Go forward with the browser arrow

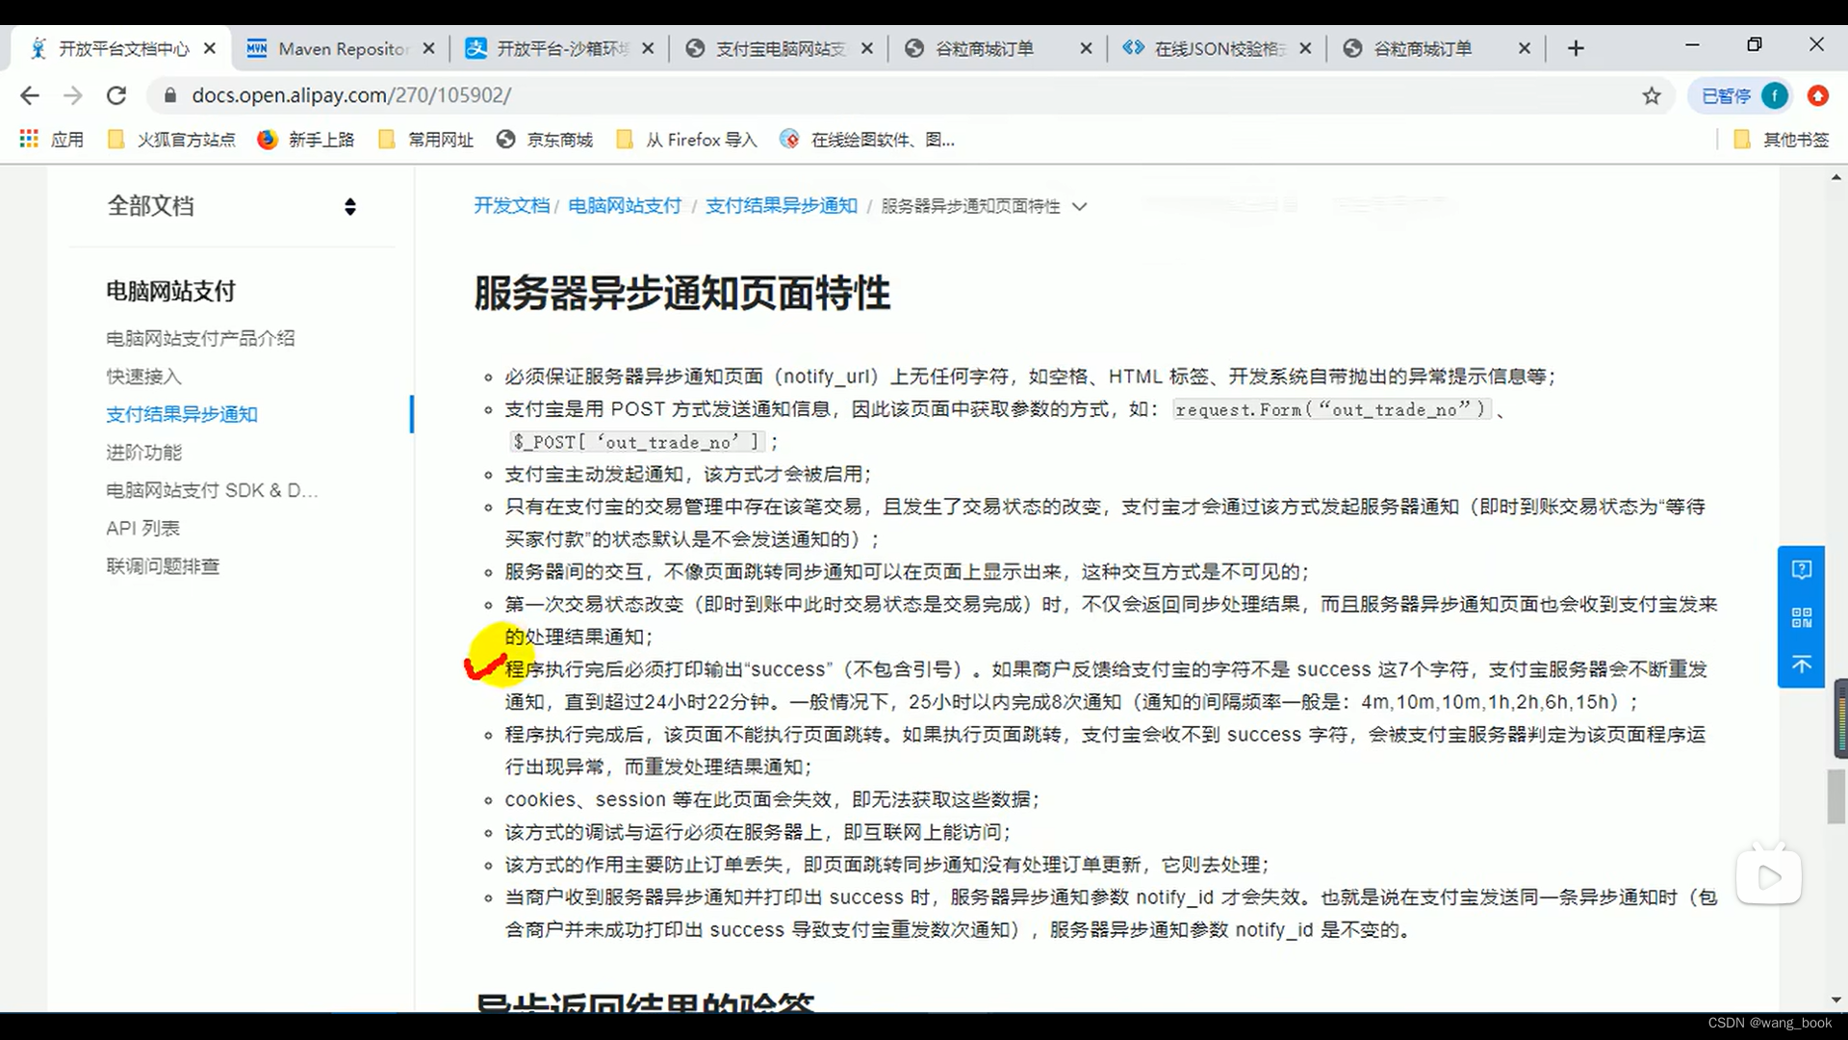click(73, 95)
